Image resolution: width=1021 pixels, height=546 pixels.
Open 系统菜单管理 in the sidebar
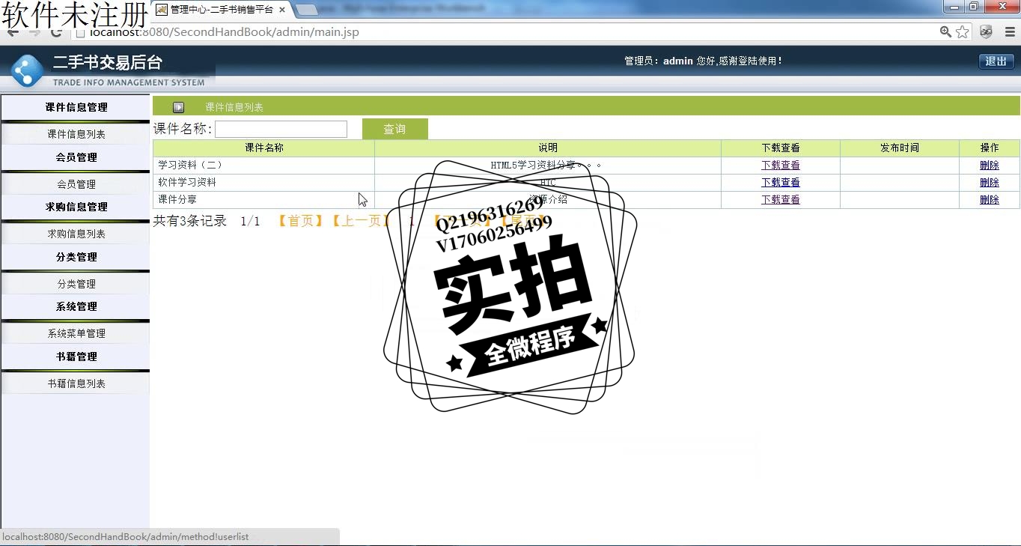tap(76, 333)
